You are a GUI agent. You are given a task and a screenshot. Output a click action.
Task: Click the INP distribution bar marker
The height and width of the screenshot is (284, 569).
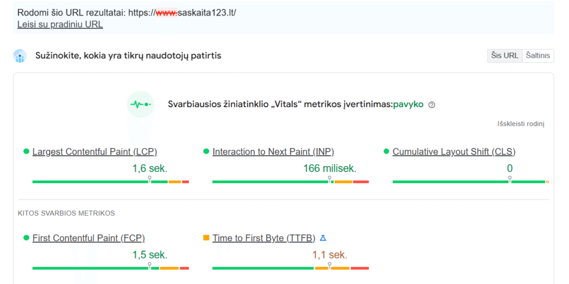[330, 179]
